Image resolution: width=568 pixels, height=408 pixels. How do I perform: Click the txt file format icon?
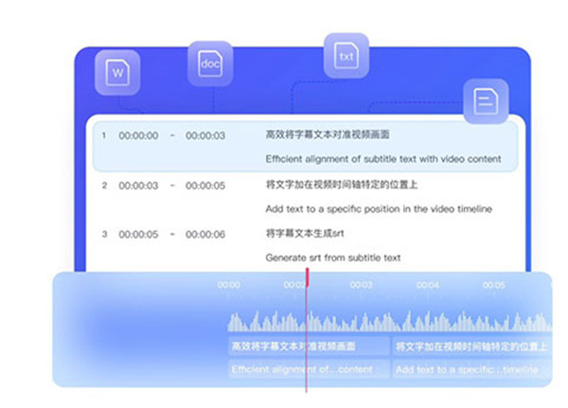coord(346,56)
